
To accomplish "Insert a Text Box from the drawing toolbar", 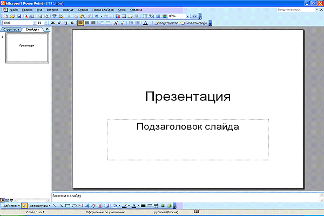I will (80, 206).
